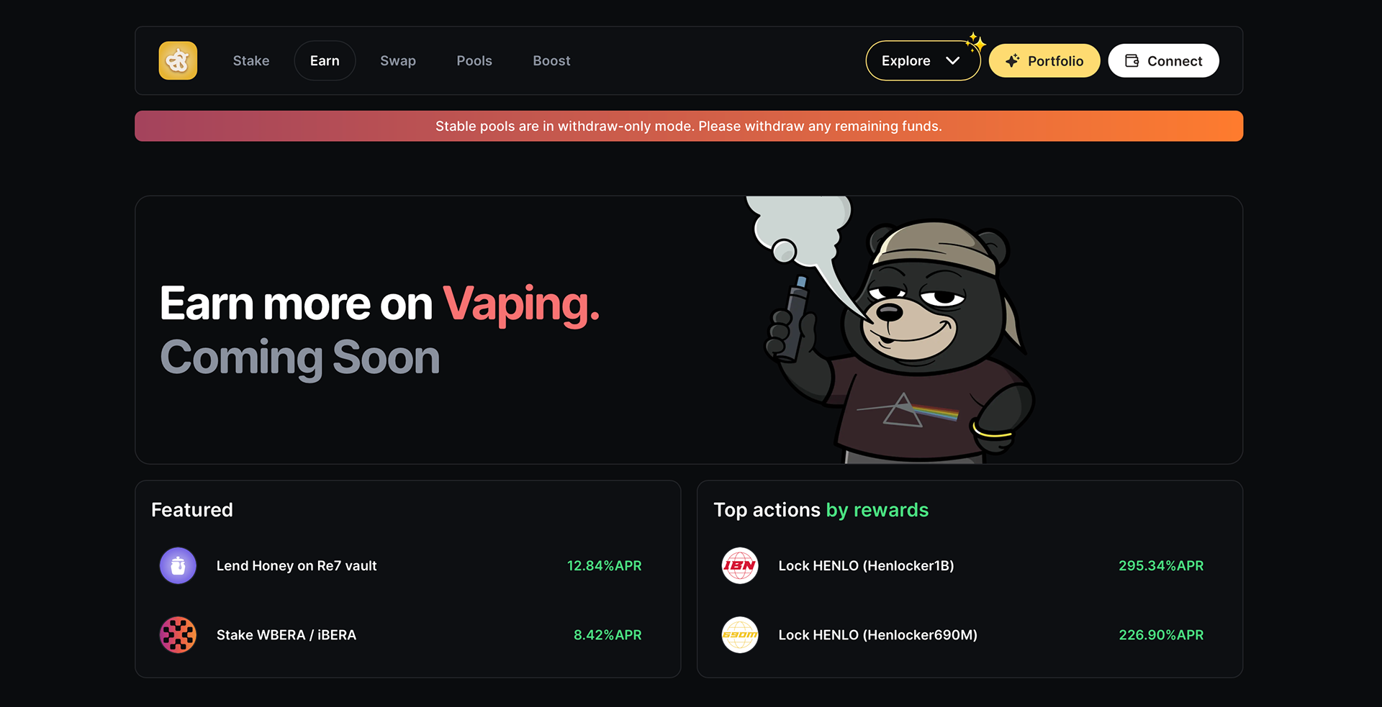
Task: Click the 226.90%APR value
Action: coord(1161,635)
